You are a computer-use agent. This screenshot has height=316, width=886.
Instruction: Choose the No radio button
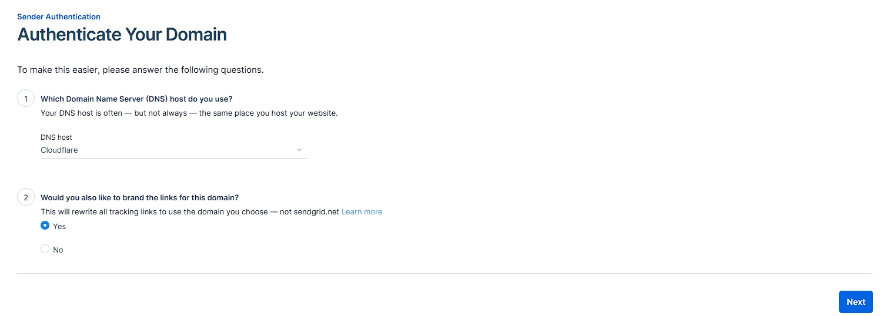[45, 249]
